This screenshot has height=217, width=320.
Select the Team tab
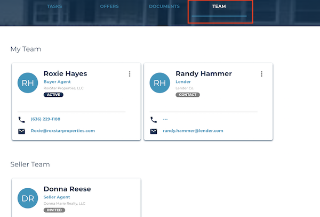(x=219, y=6)
